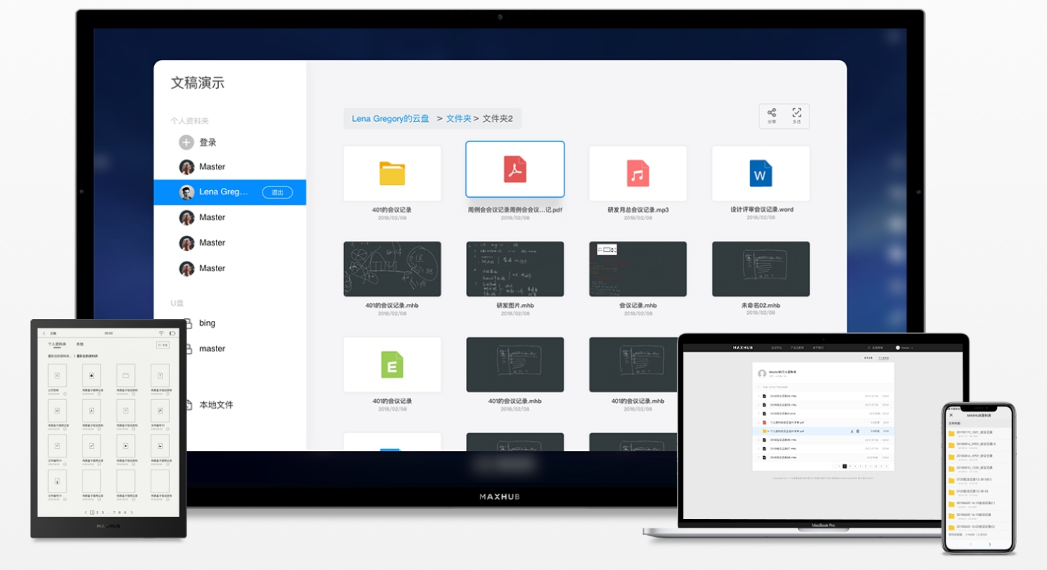Viewport: 1047px width, 570px height.
Task: Click the 退出 logout button
Action: (277, 192)
